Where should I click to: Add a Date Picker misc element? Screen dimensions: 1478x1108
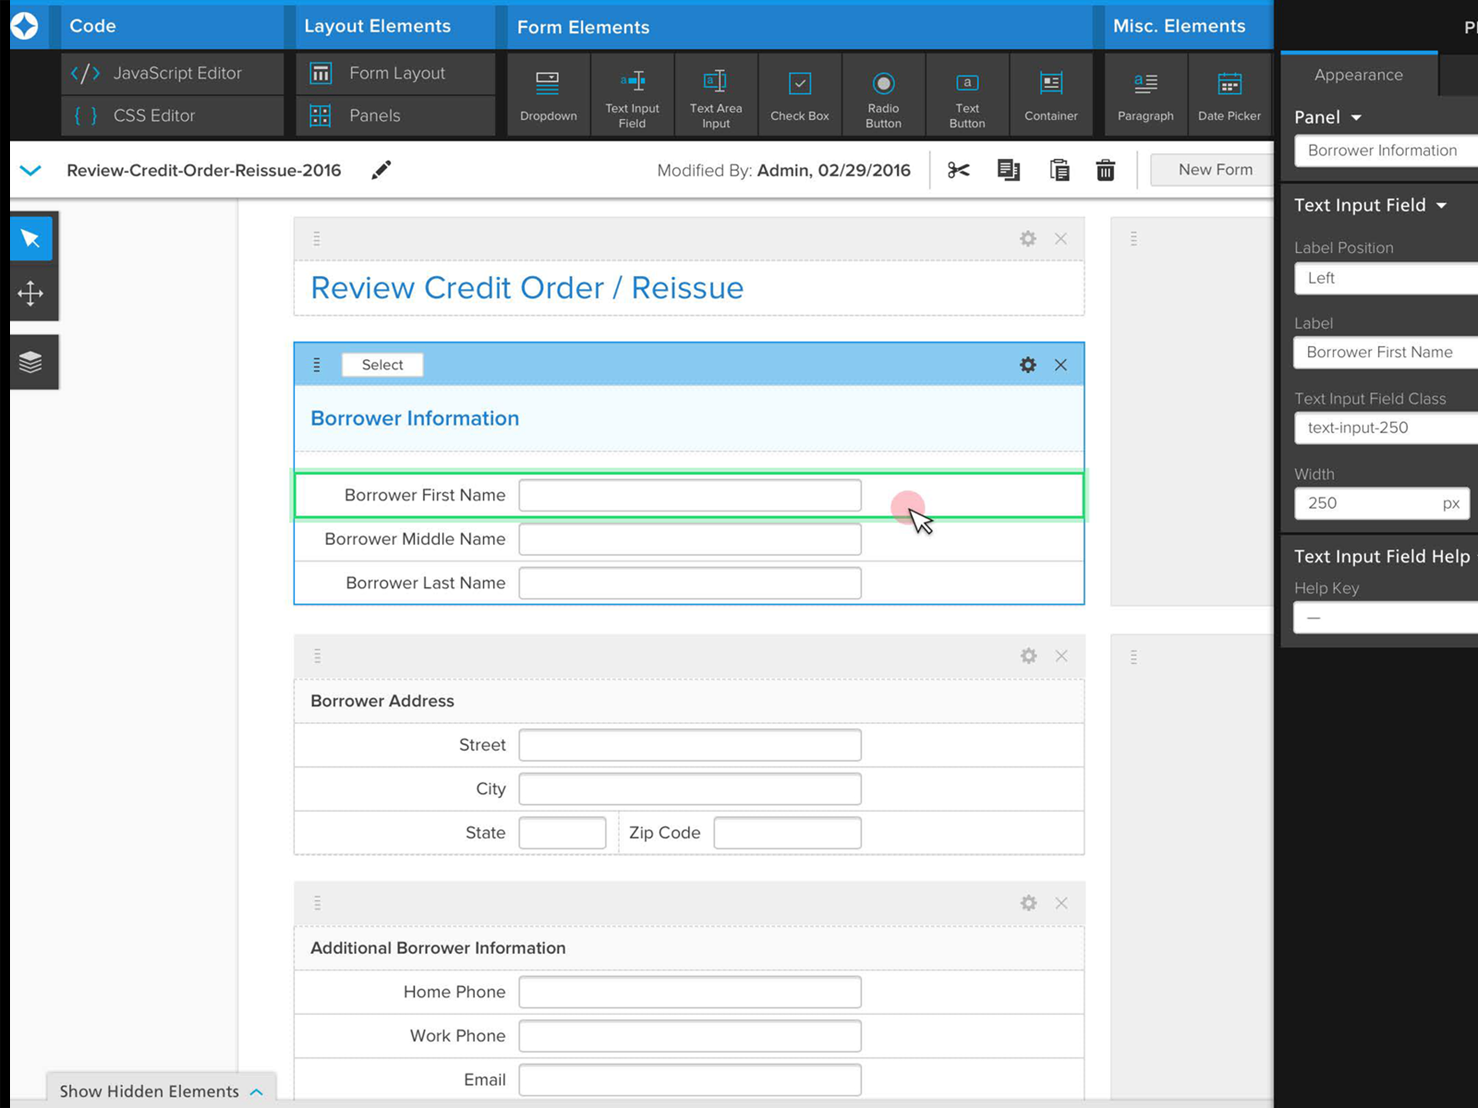[1230, 96]
